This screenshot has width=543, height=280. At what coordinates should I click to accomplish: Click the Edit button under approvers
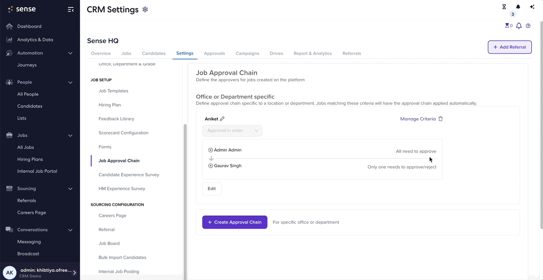click(211, 189)
